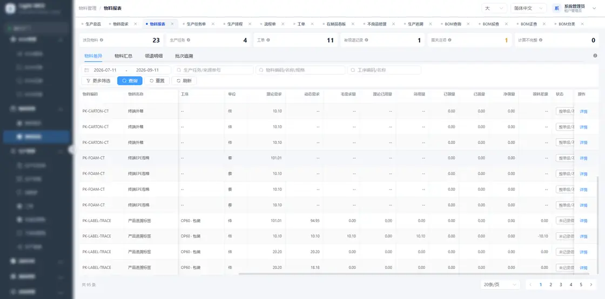Go to page 4
605x299 pixels.
[570, 285]
